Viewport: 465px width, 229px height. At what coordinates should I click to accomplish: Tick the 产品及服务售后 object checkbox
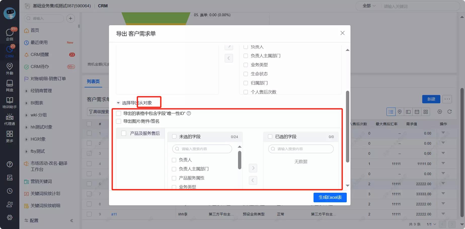coord(124,133)
